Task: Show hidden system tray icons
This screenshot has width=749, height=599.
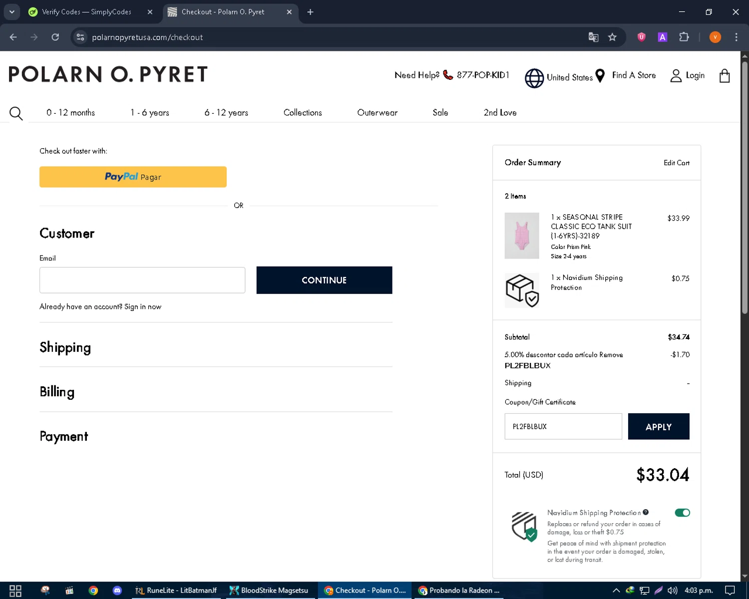Action: [x=616, y=591]
